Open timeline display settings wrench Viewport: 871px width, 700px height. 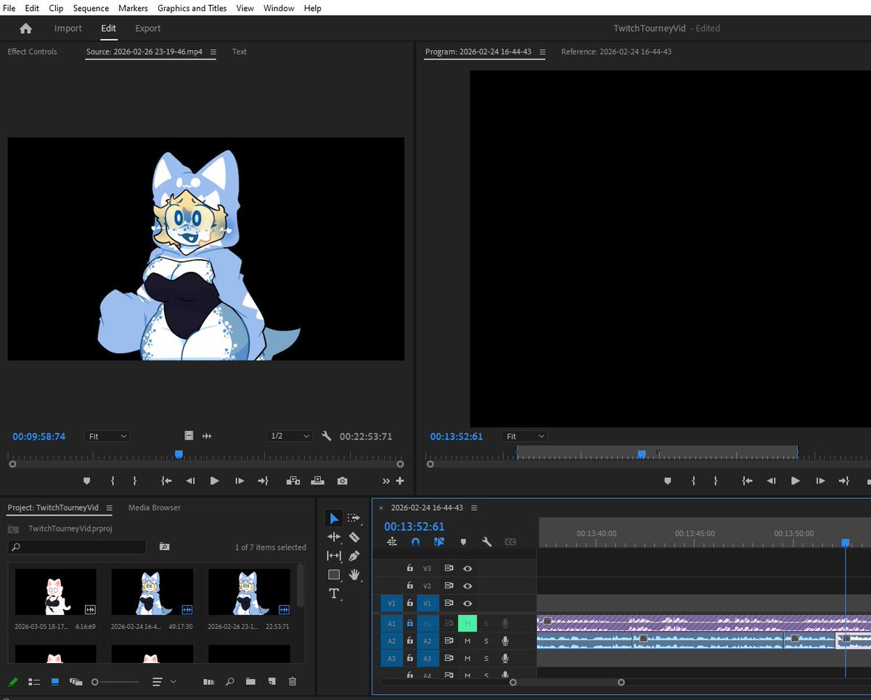tap(487, 542)
